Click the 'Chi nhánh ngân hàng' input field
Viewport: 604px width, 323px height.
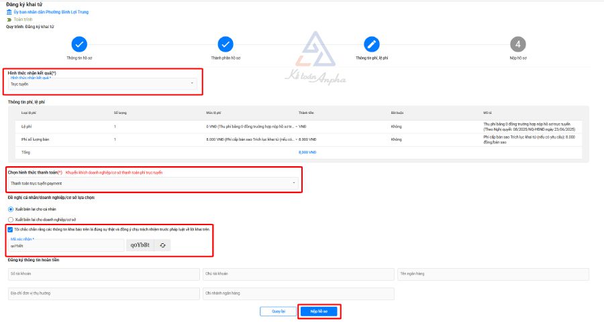[x=298, y=294]
